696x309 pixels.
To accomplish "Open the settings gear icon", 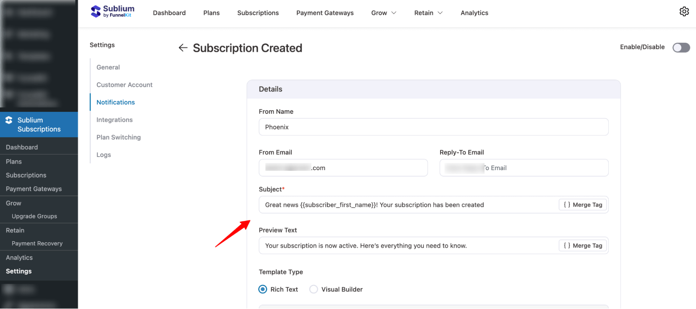I will (x=684, y=11).
